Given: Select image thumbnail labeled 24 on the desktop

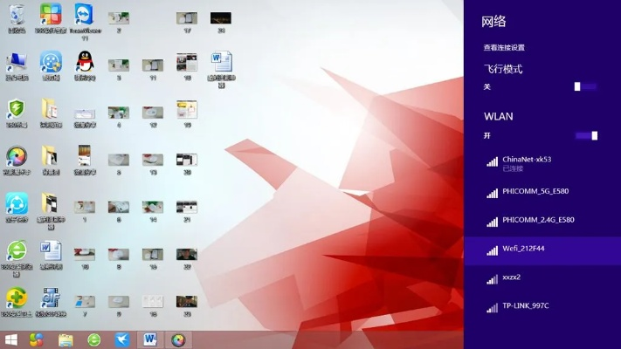Looking at the screenshot, I should [221, 19].
